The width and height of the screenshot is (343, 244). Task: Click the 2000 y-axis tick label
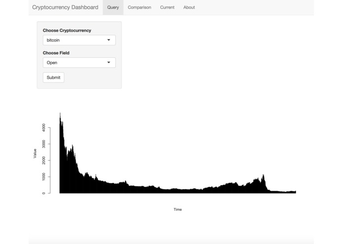click(43, 161)
